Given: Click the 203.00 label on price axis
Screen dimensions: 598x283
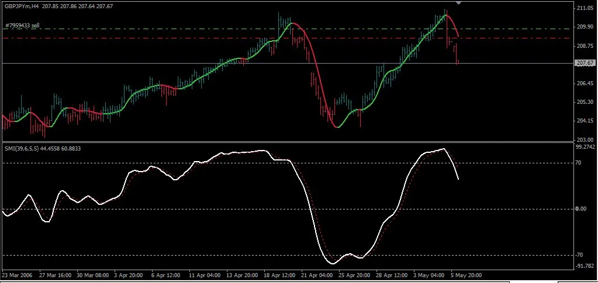Looking at the screenshot, I should (585, 140).
